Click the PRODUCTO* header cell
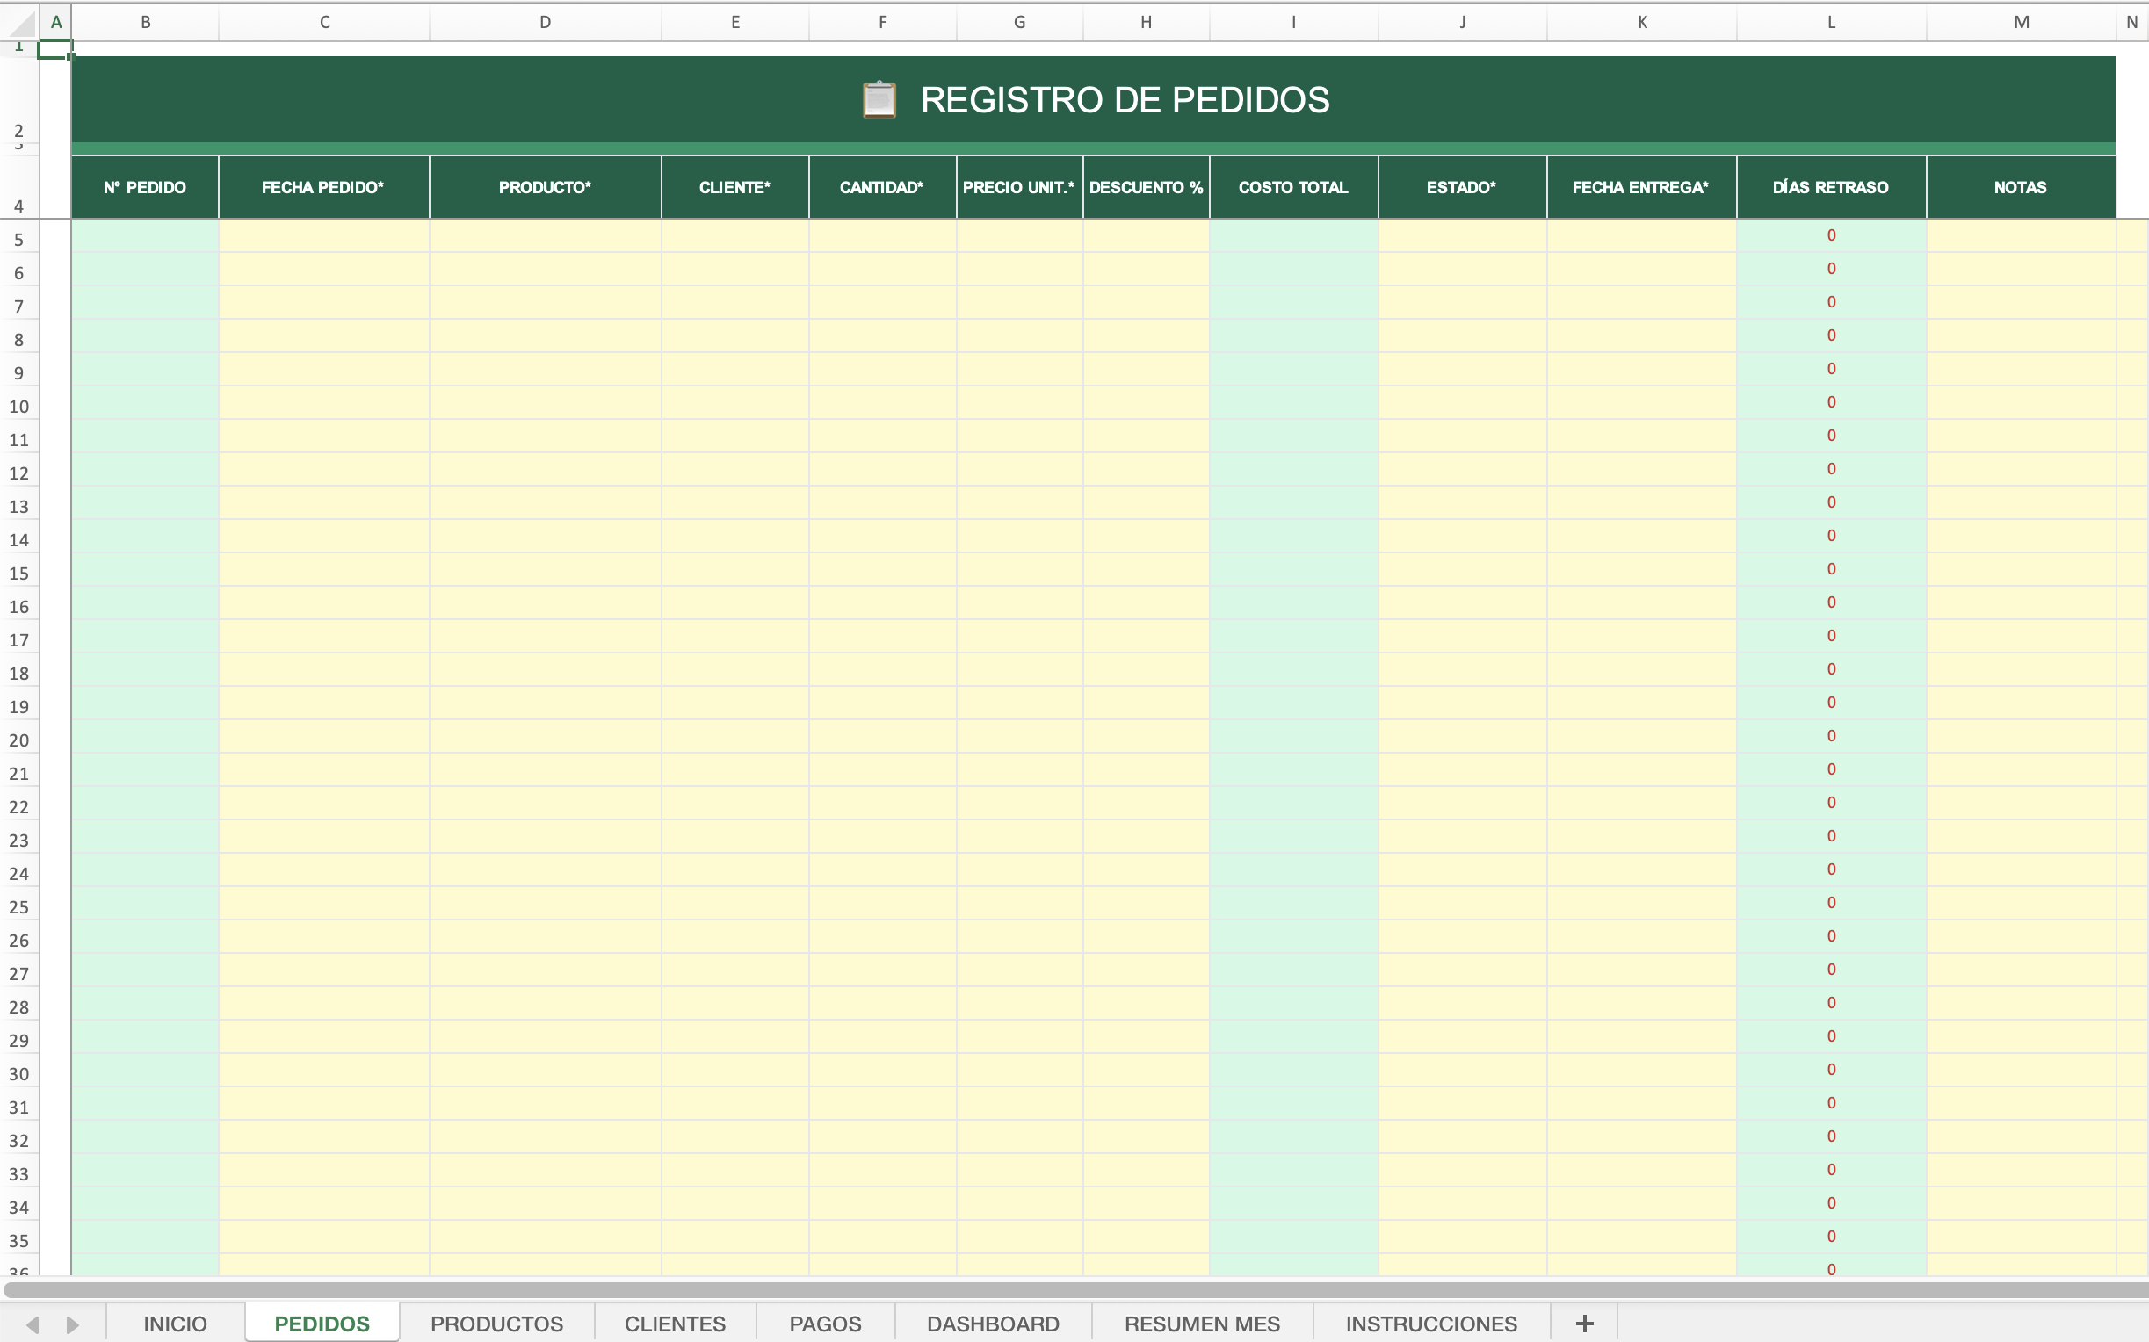2149x1342 pixels. pyautogui.click(x=545, y=187)
